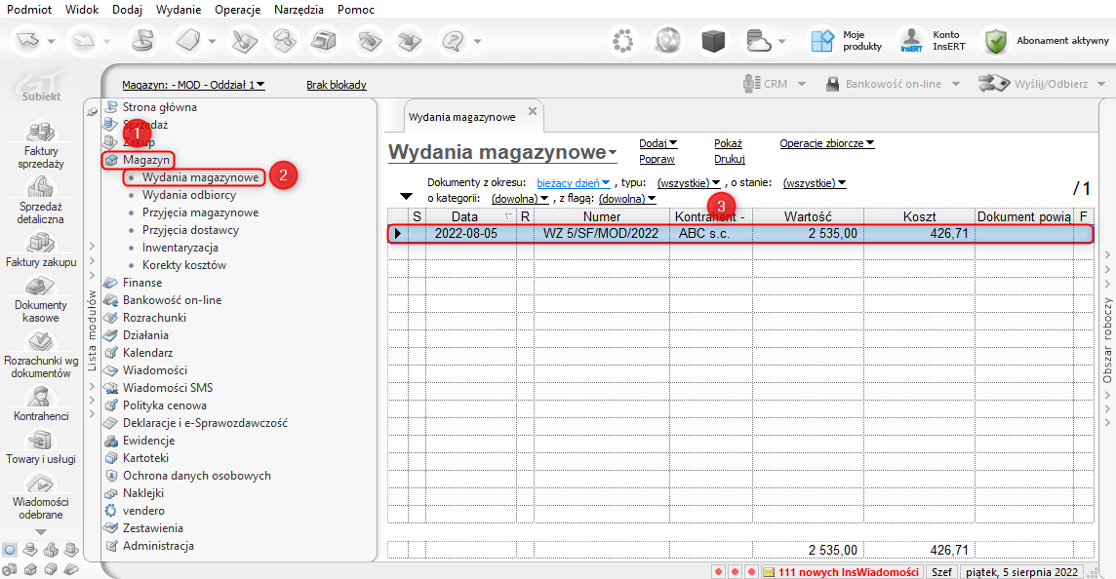Click the Pokaż link
1116x579 pixels.
point(728,143)
